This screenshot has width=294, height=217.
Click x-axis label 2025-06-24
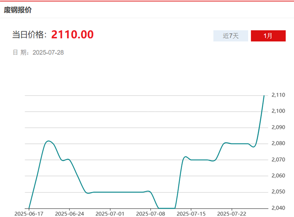point(69,214)
